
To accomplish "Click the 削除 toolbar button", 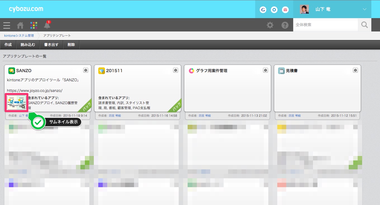I will (x=71, y=45).
